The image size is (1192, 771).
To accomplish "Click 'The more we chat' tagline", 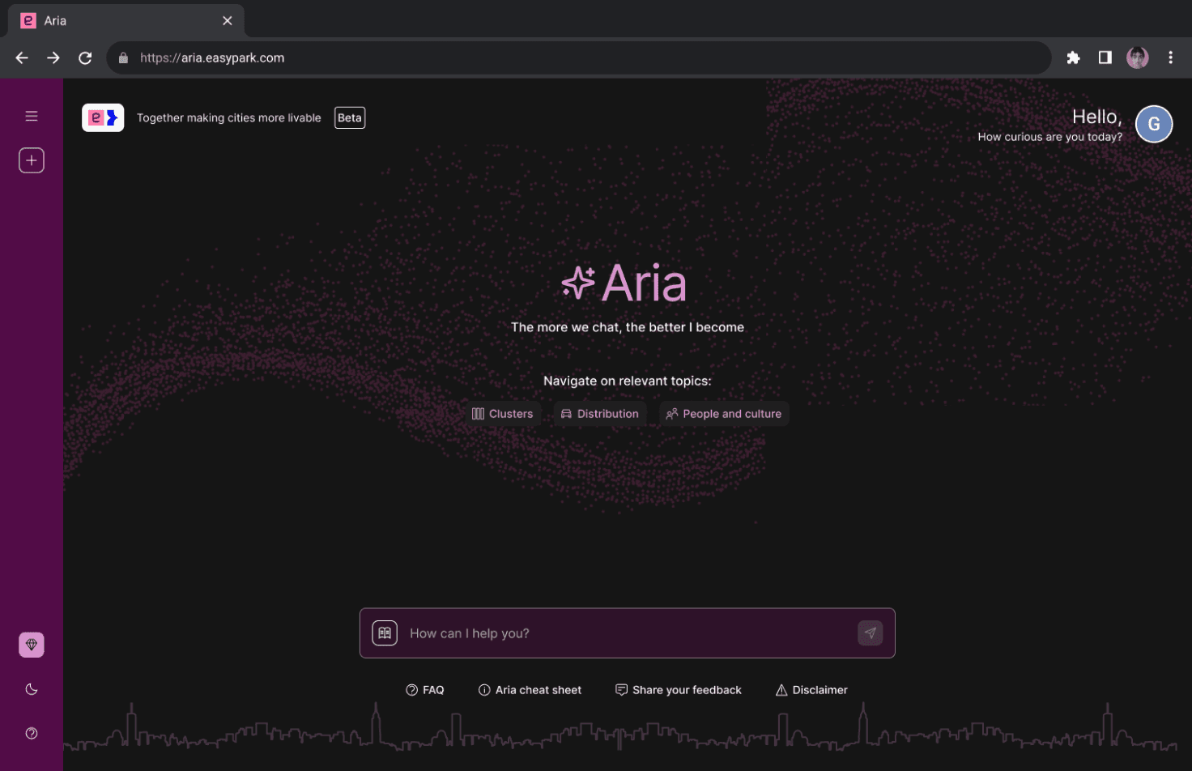I will click(x=628, y=327).
